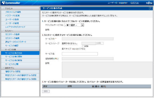Open 特定カスタマー向け価格モデルの設定 item

point(20,75)
